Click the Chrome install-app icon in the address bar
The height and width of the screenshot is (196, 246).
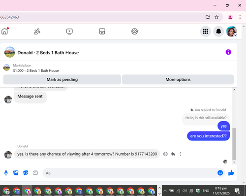coord(208,17)
